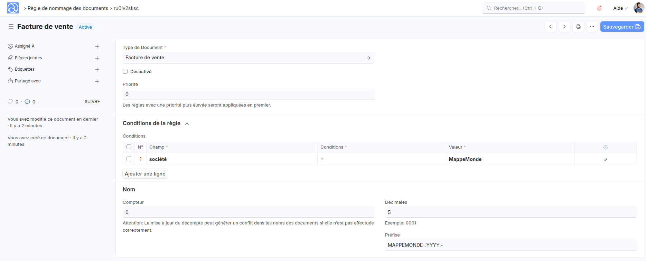Click the Nom section heading
The width and height of the screenshot is (646, 261).
[129, 189]
